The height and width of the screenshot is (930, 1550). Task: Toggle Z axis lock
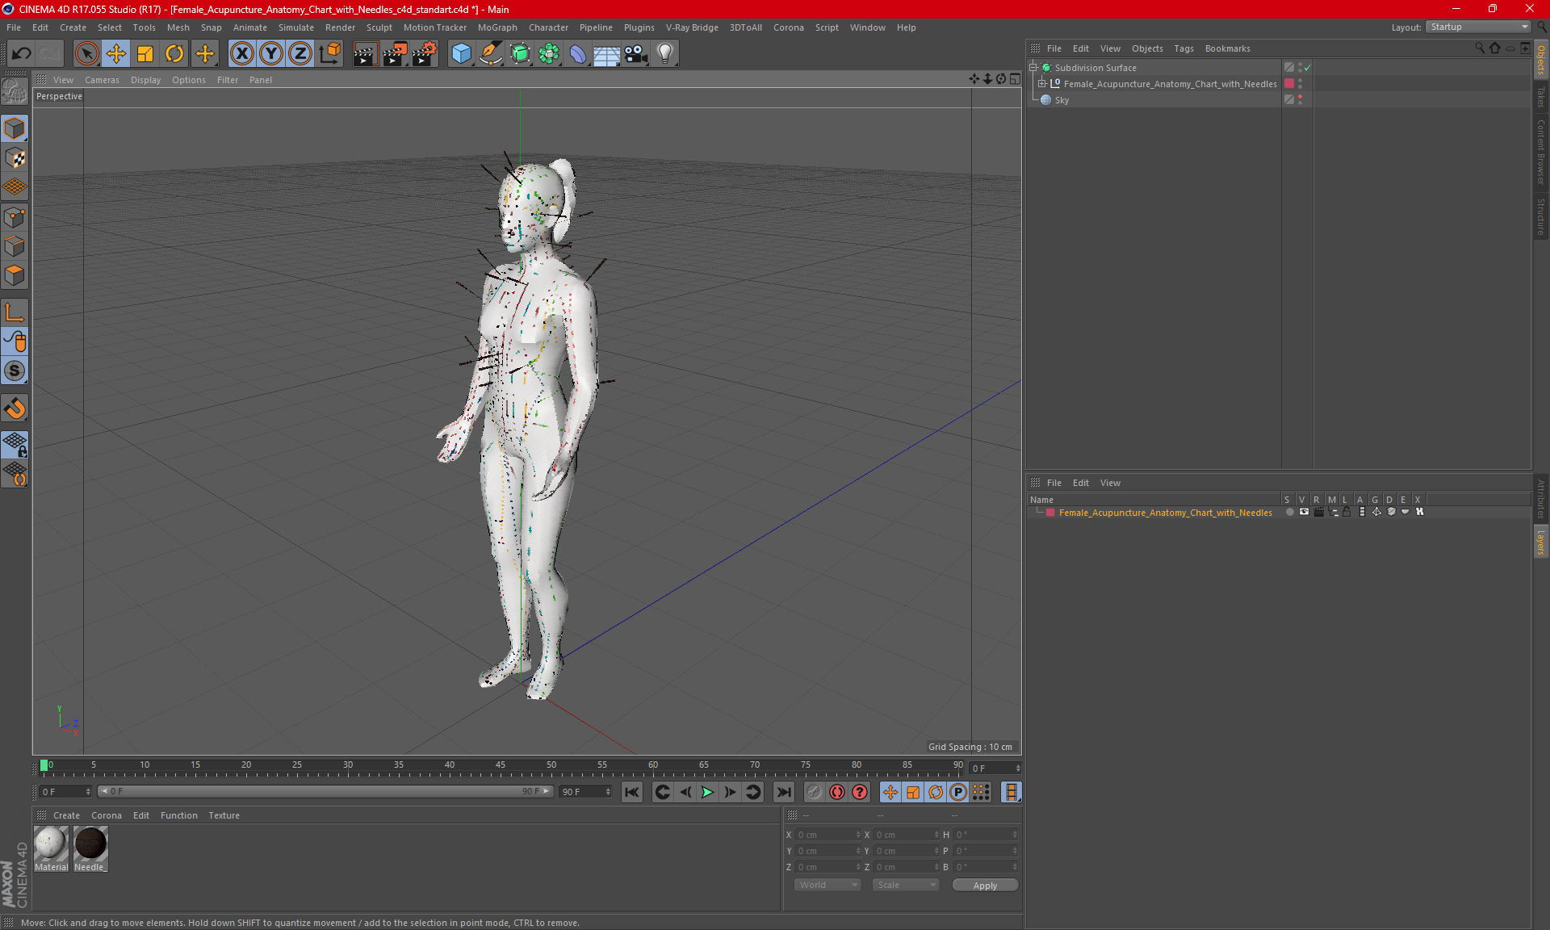click(300, 54)
